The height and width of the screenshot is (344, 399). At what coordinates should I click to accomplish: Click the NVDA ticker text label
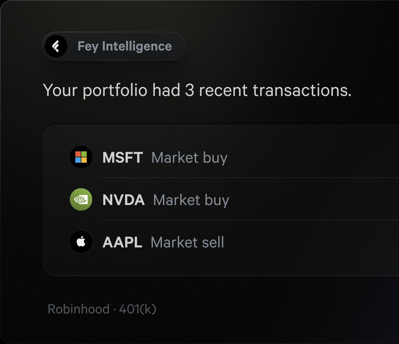(123, 200)
